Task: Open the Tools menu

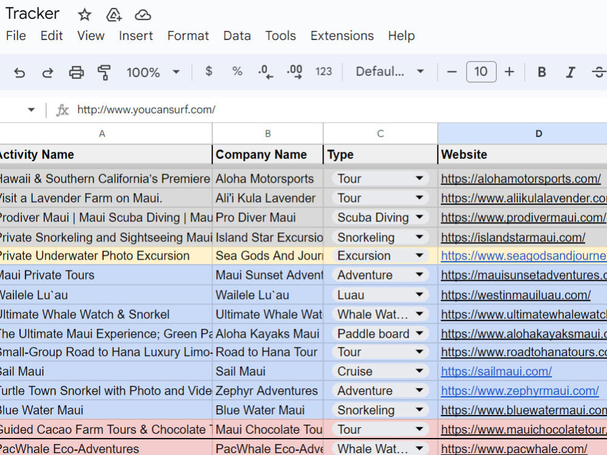Action: (x=280, y=36)
